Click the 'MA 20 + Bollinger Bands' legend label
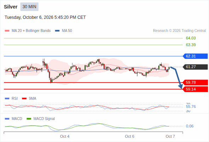This screenshot has width=209, height=142. tap(31, 31)
